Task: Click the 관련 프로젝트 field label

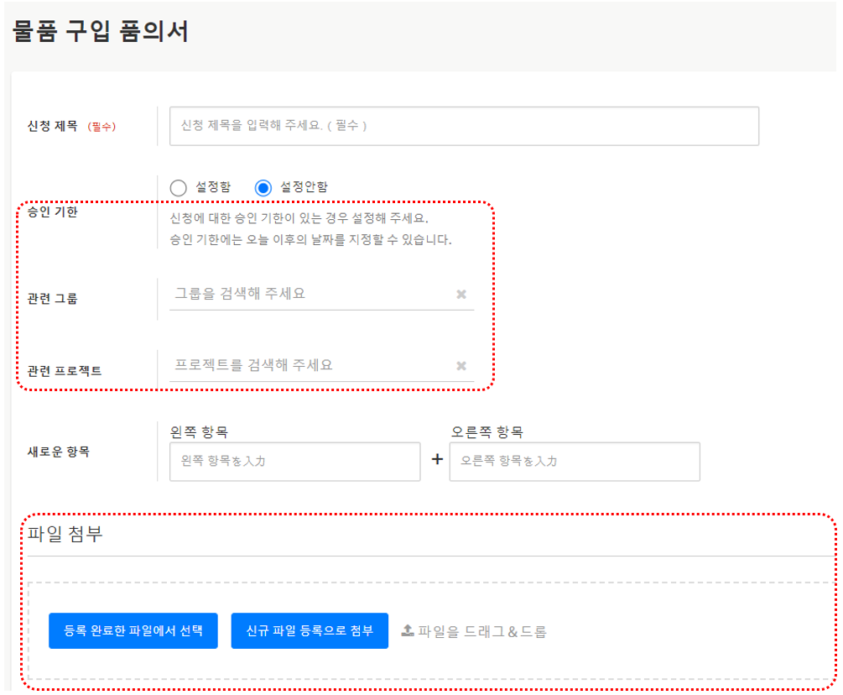Action: click(x=65, y=370)
